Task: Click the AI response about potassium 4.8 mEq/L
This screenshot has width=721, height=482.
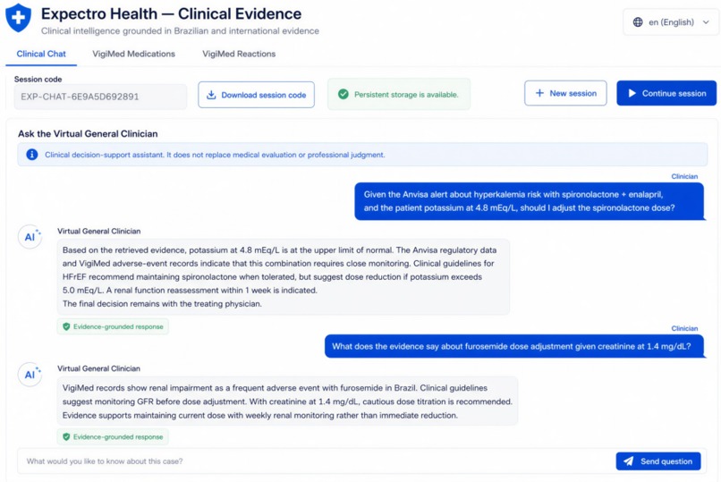Action: [284, 276]
